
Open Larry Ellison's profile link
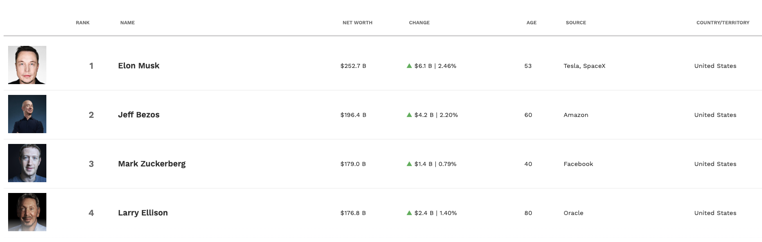pos(143,213)
